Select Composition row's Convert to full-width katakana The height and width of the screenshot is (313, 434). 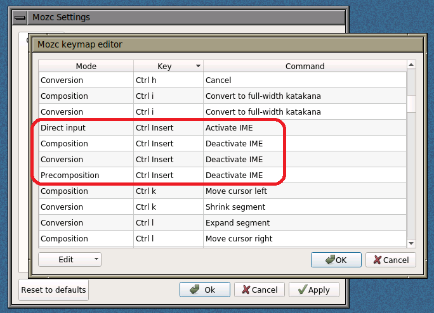(305, 96)
